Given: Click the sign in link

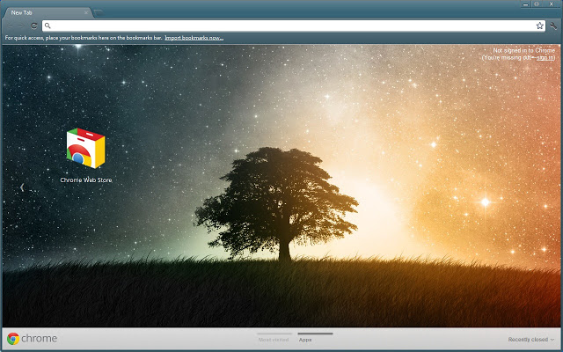Looking at the screenshot, I should click(545, 58).
